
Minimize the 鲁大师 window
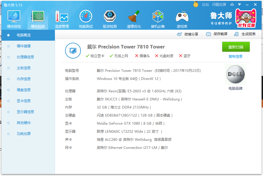247,5
